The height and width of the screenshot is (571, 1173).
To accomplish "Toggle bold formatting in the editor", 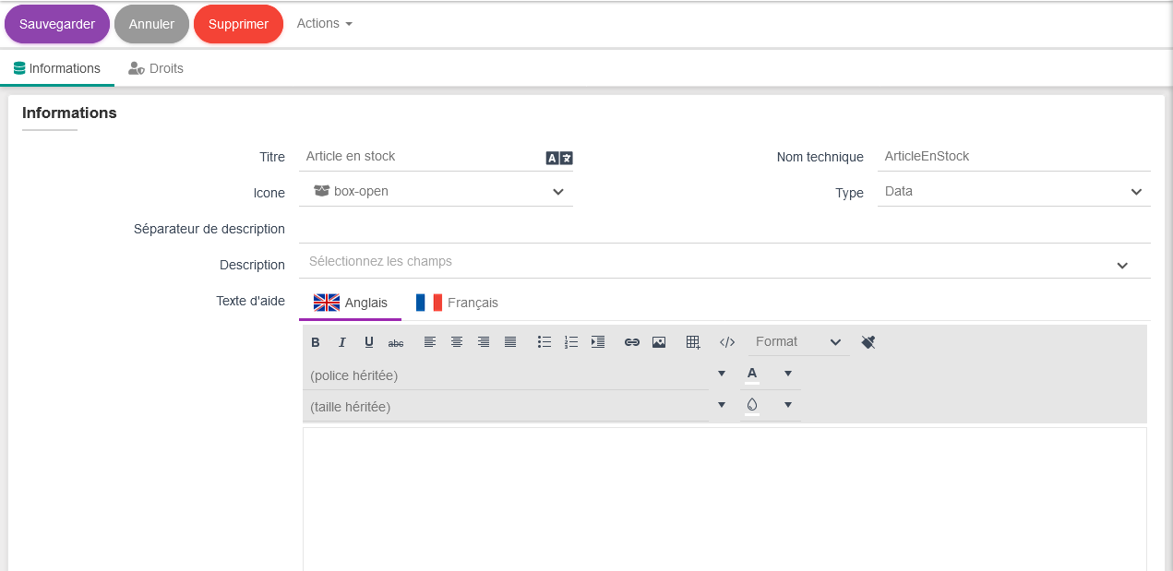I will [x=316, y=342].
